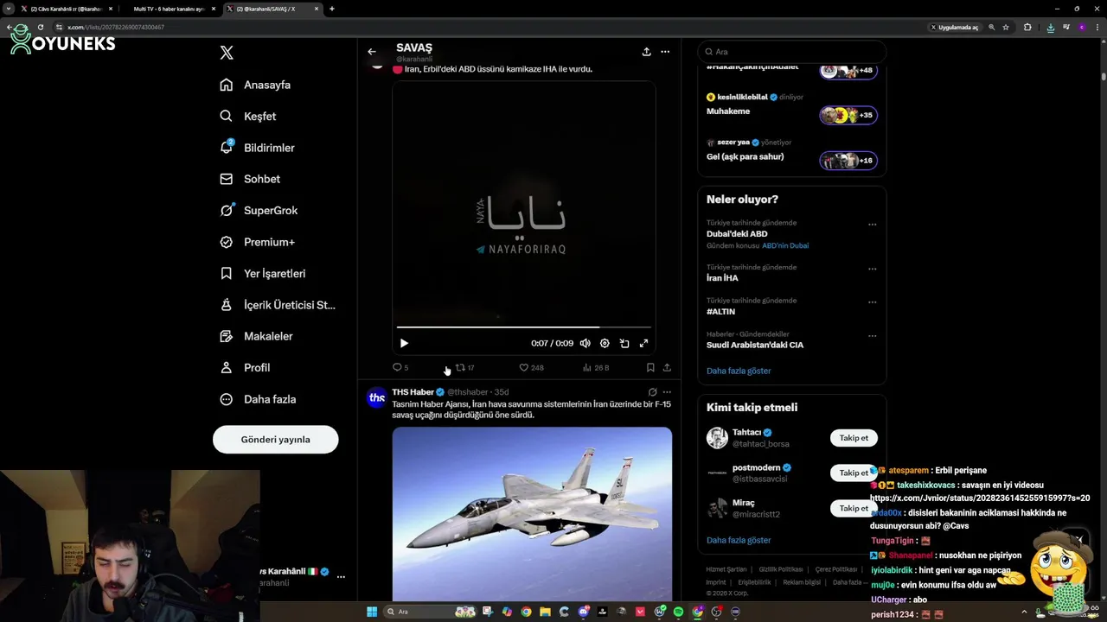
Task: Open THS Haber profile avatar
Action: [x=376, y=397]
